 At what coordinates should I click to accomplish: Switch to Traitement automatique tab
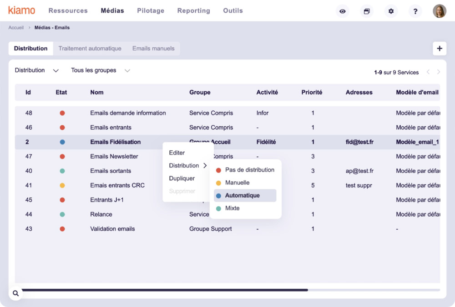pos(90,49)
